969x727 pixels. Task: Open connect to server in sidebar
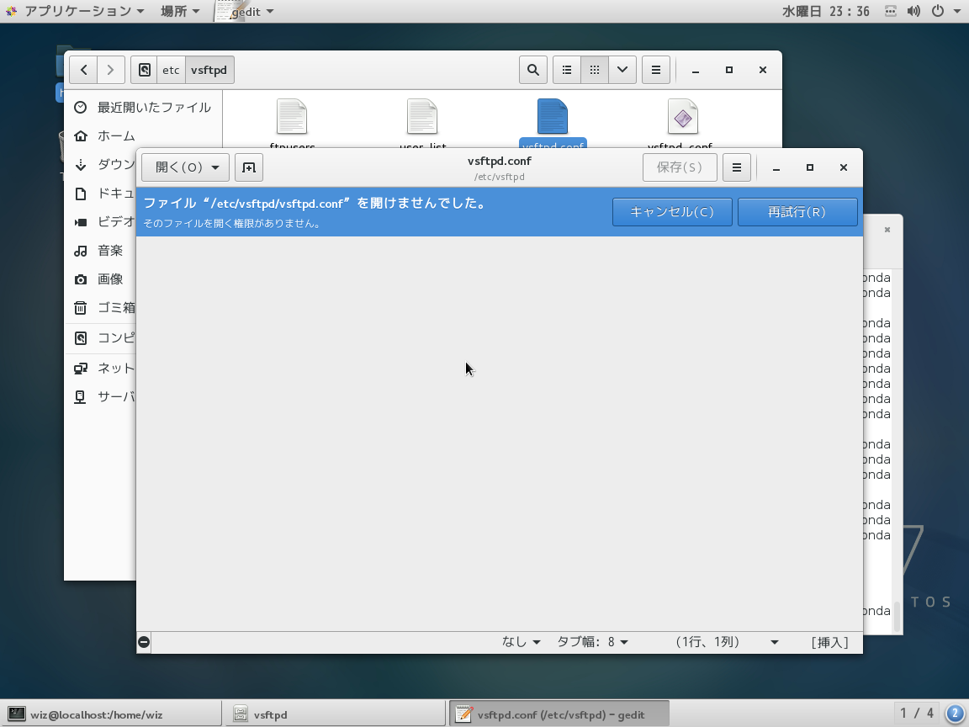pos(102,397)
